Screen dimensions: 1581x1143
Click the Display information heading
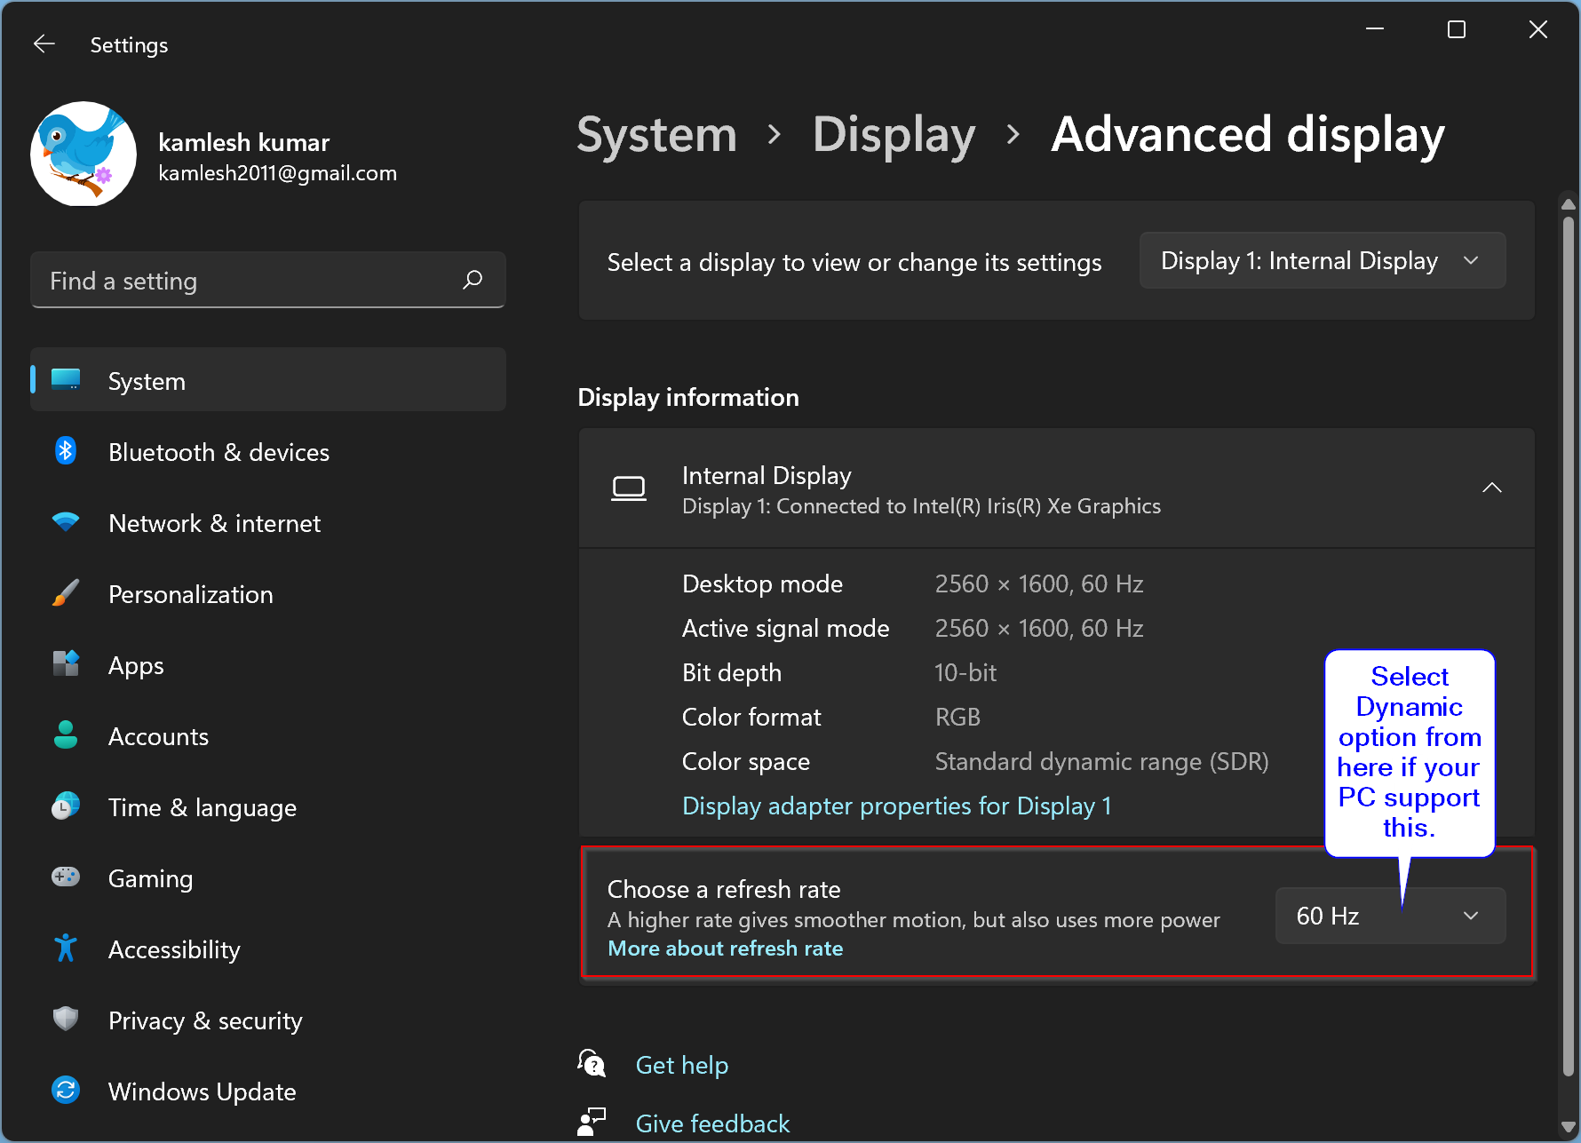click(x=688, y=397)
